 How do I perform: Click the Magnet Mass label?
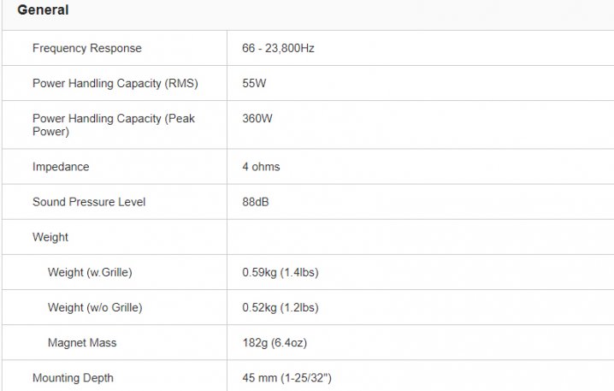[82, 342]
